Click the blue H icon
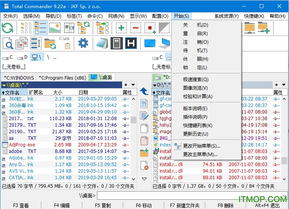289x209 pixels. pyautogui.click(x=131, y=44)
